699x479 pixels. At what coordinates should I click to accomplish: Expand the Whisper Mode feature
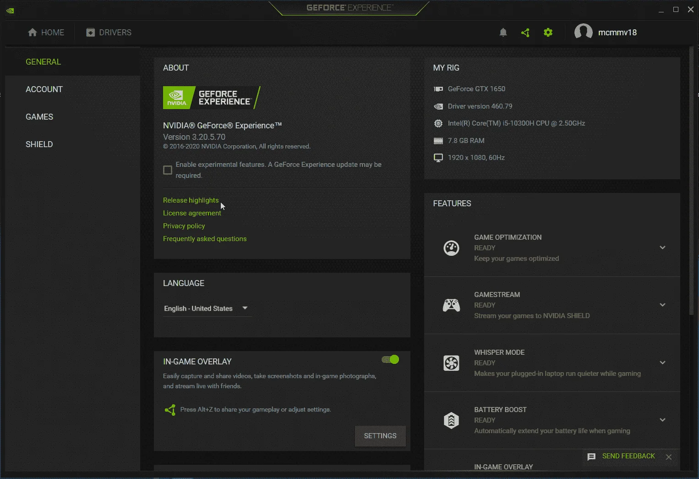(x=662, y=363)
